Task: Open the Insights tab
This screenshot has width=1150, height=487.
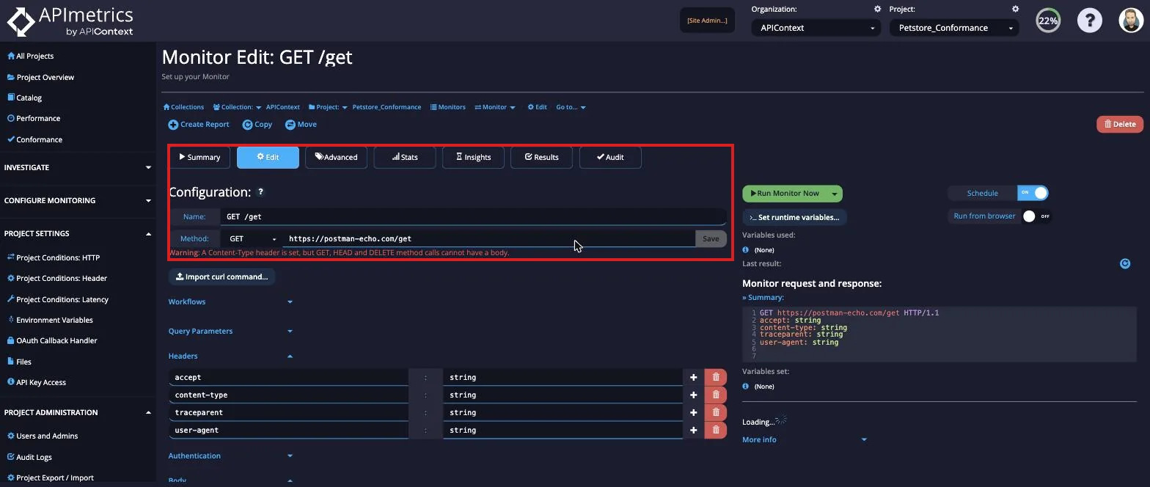Action: pyautogui.click(x=473, y=157)
